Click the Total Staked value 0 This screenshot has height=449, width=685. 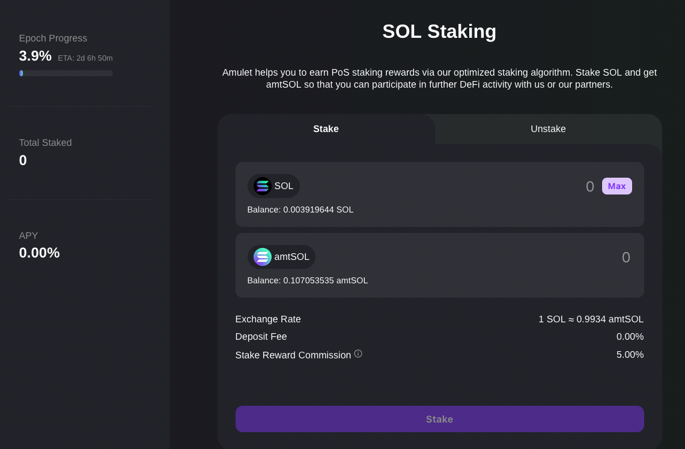(23, 161)
